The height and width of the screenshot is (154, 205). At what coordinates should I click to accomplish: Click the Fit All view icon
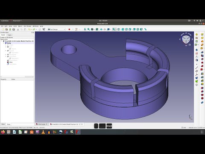point(85,29)
